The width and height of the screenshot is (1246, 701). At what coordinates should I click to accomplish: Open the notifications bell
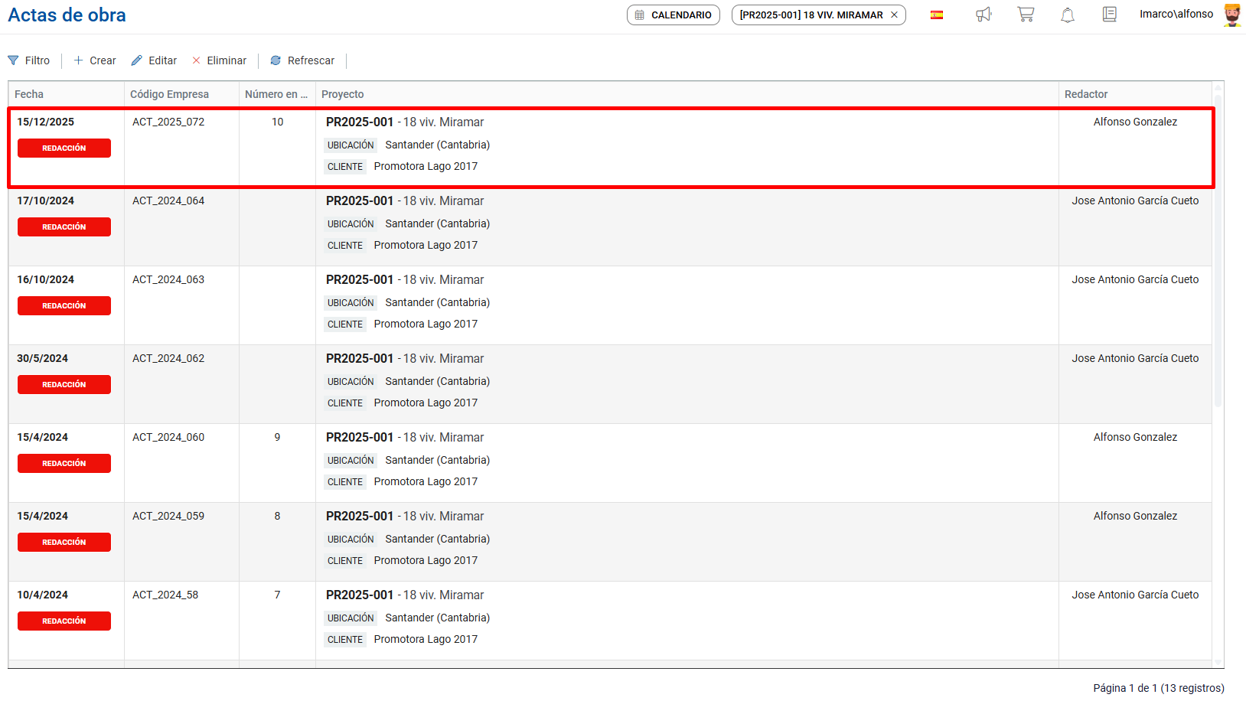coord(1068,15)
